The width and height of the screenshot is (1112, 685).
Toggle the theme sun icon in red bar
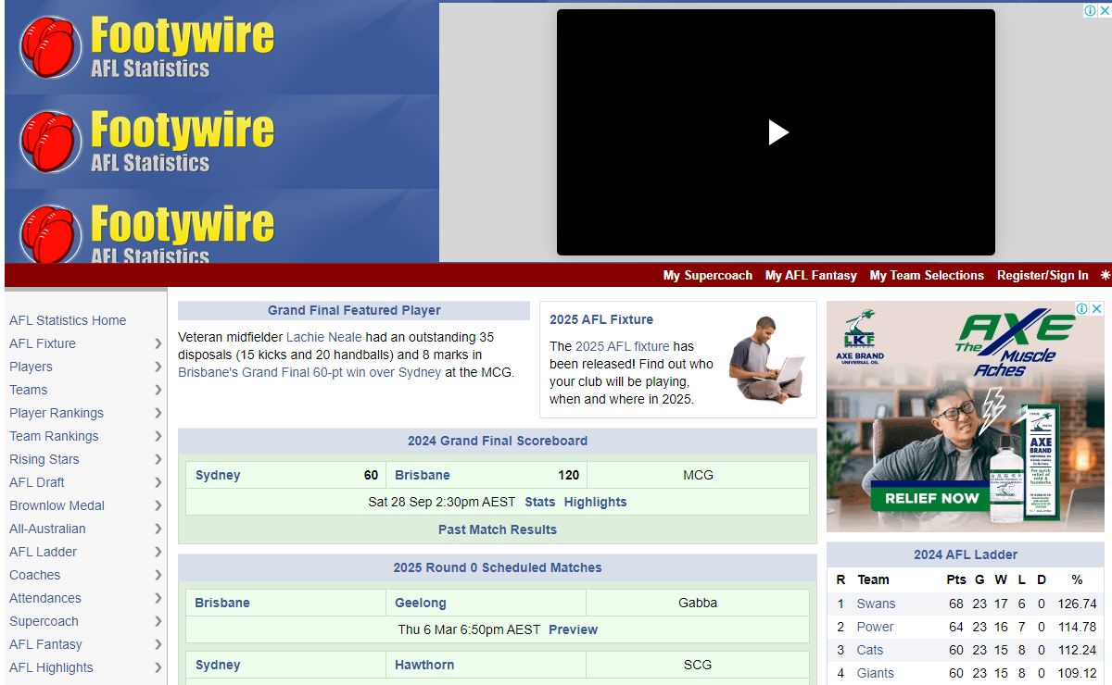[1105, 275]
